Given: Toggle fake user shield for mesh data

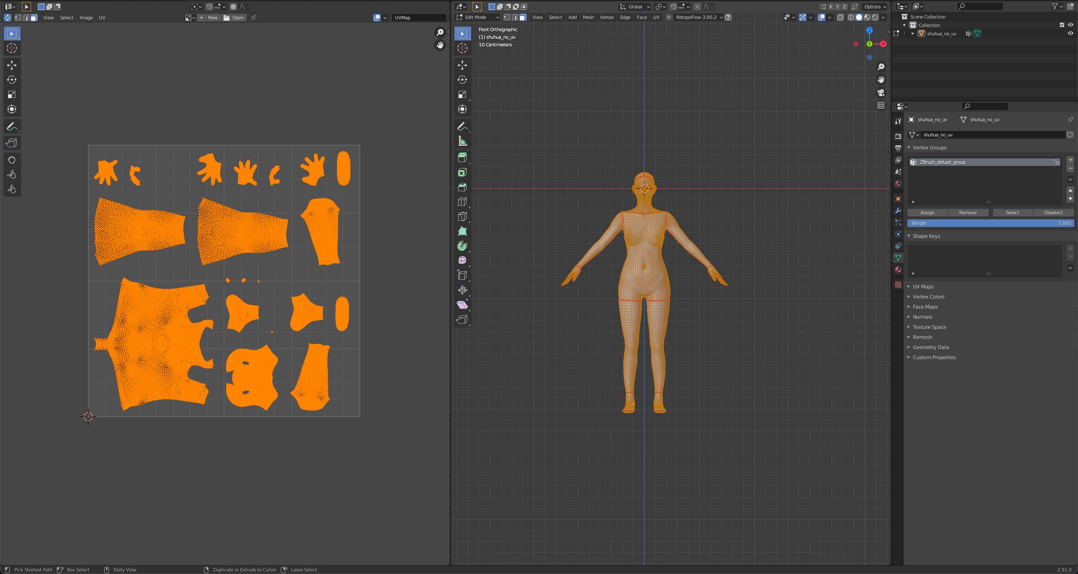Looking at the screenshot, I should pos(1070,135).
